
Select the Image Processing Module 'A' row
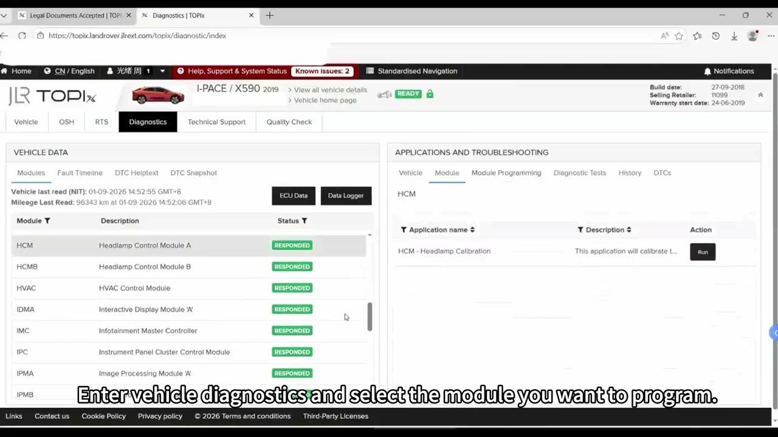[188, 373]
